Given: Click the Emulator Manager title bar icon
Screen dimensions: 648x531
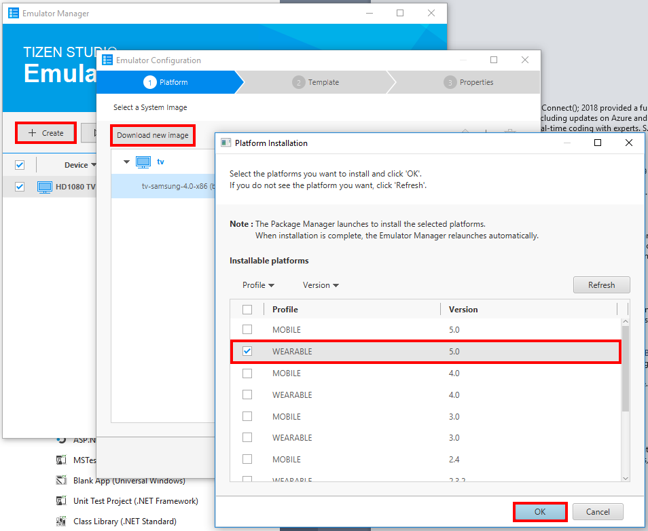Looking at the screenshot, I should (13, 13).
